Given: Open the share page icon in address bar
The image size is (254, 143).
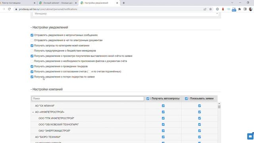Looking at the screenshot, I should (205, 9).
